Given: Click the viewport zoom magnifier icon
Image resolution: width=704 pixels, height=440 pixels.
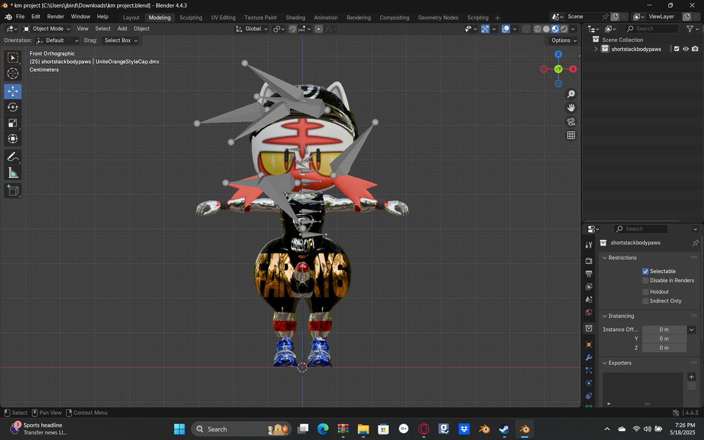Looking at the screenshot, I should pos(571,94).
